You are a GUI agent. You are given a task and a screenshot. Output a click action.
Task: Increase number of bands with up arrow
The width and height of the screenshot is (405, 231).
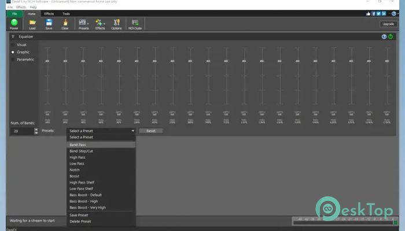(36, 129)
